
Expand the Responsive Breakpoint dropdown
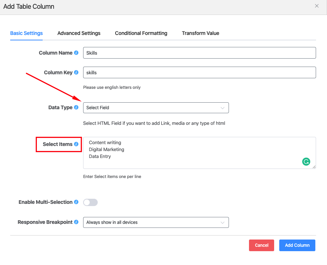pos(156,222)
